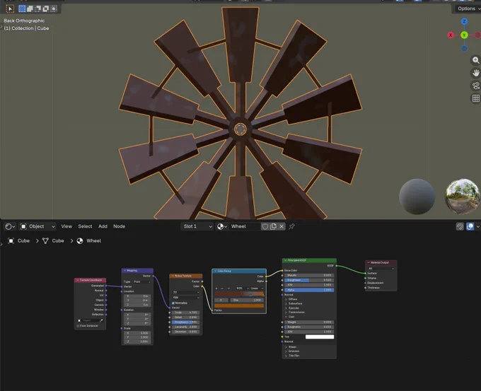This screenshot has height=391, width=481.
Task: Select the tweak select tool icon
Action: click(10, 8)
